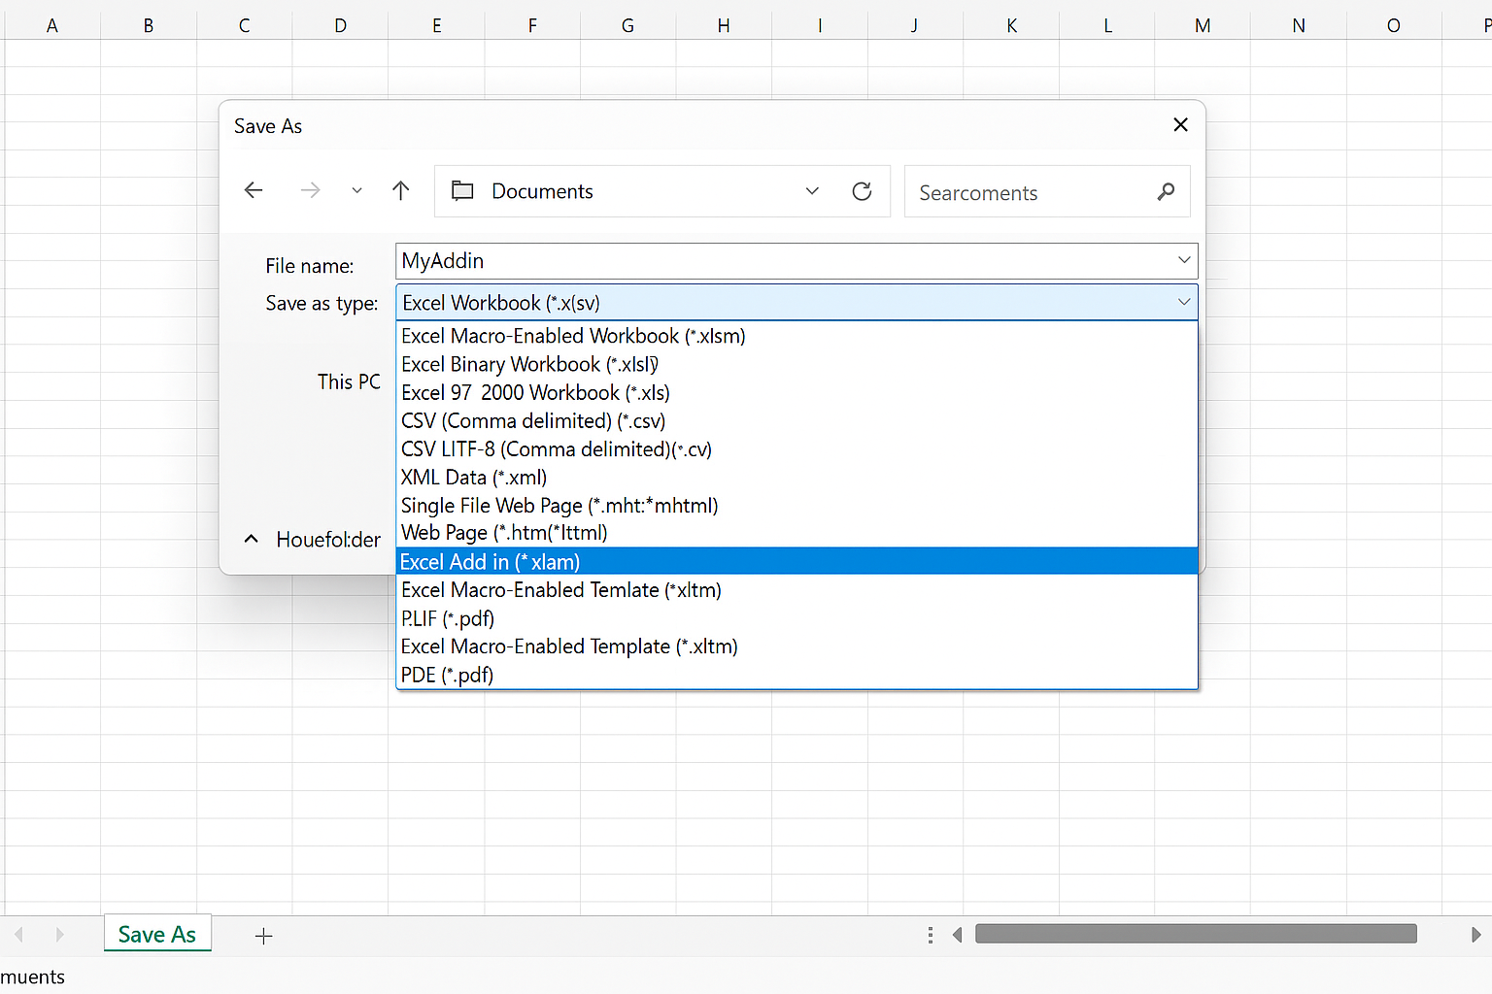This screenshot has height=994, width=1492.
Task: Focus the search box
Action: pos(1047,191)
